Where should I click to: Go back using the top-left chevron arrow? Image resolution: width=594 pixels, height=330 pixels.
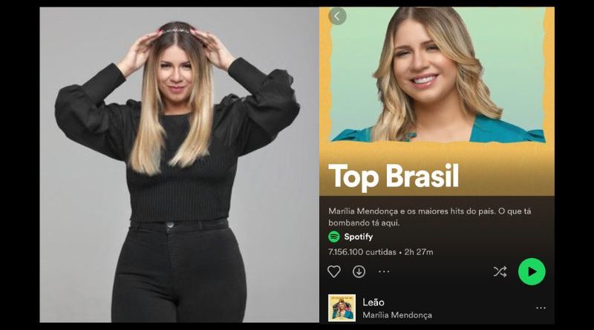coord(337,16)
